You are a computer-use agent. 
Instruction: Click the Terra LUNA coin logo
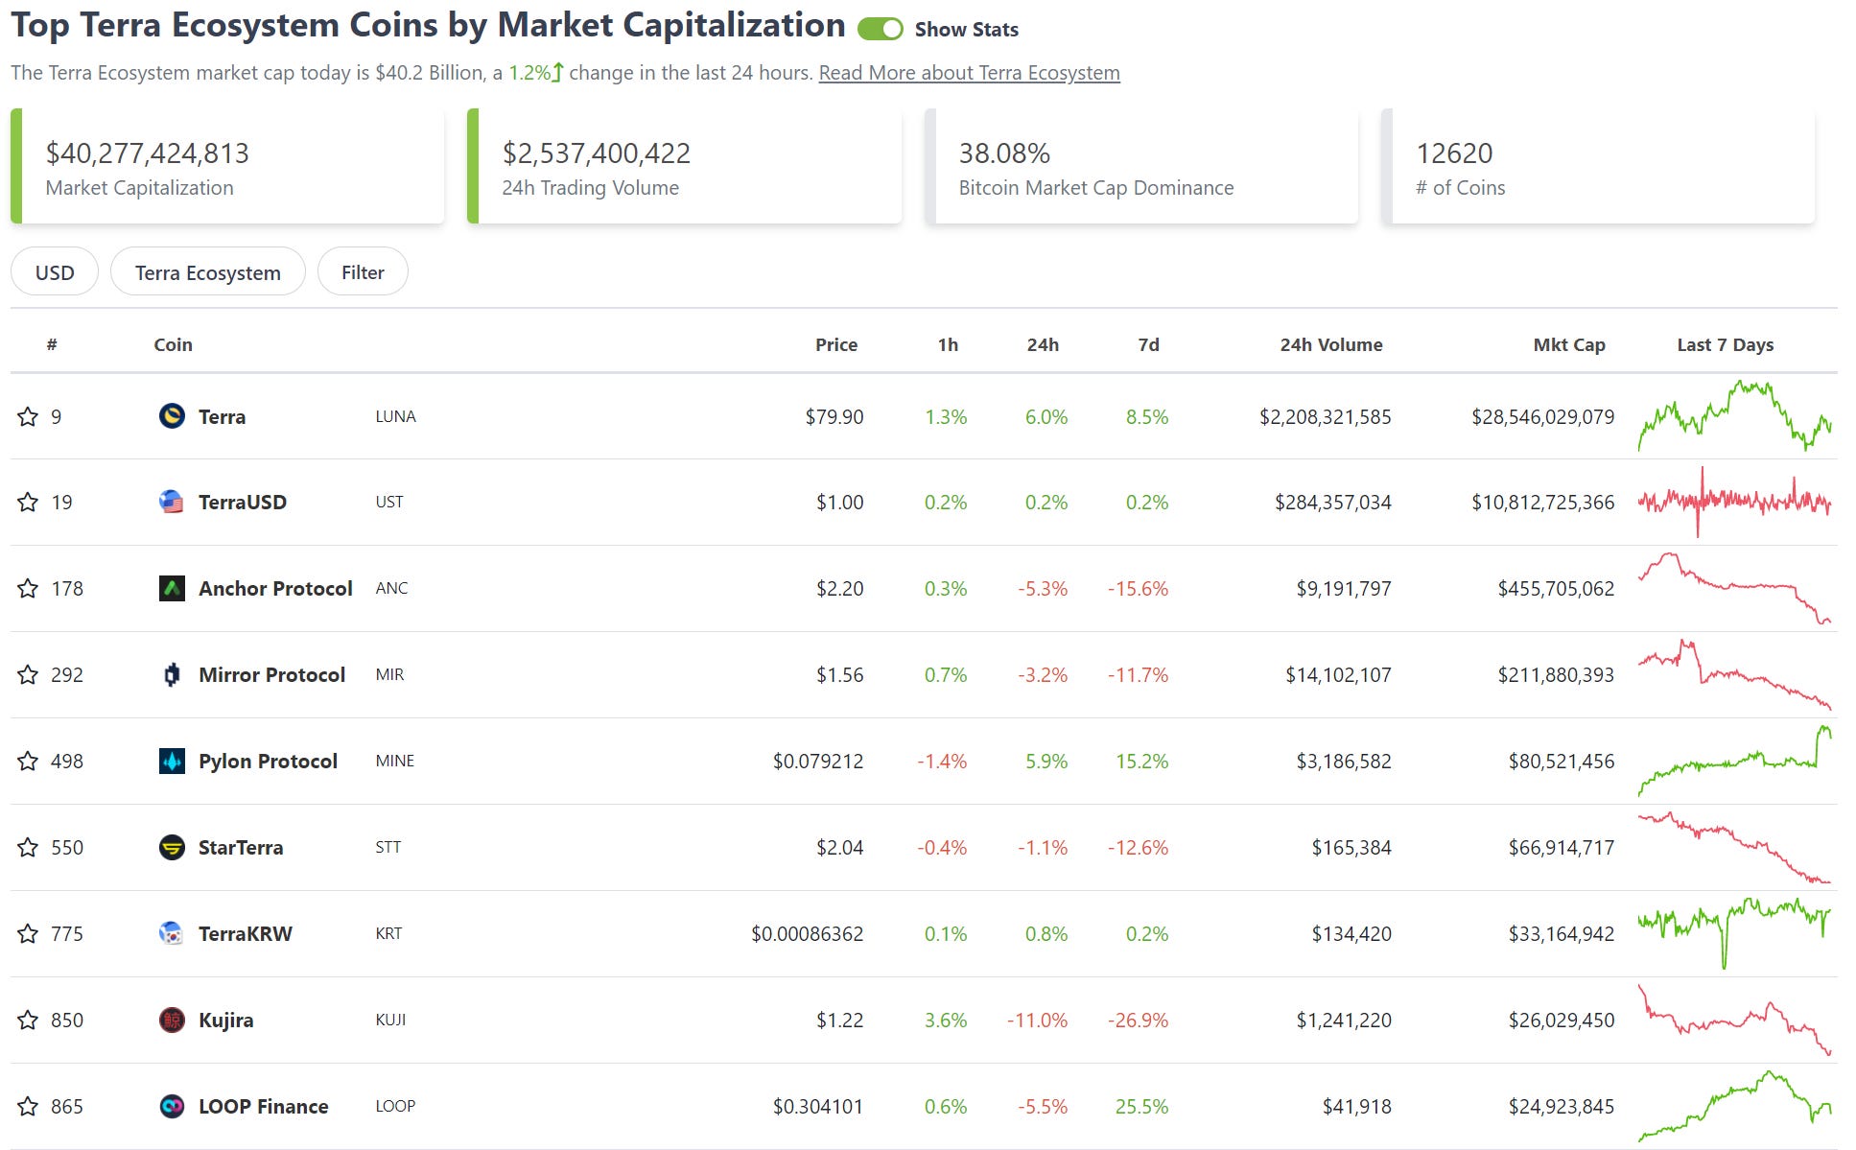(172, 416)
